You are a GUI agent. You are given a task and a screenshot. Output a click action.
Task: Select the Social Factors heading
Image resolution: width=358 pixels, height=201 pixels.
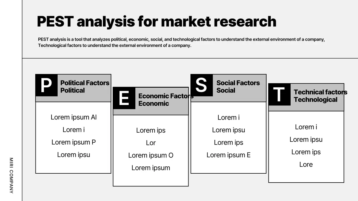pos(238,87)
